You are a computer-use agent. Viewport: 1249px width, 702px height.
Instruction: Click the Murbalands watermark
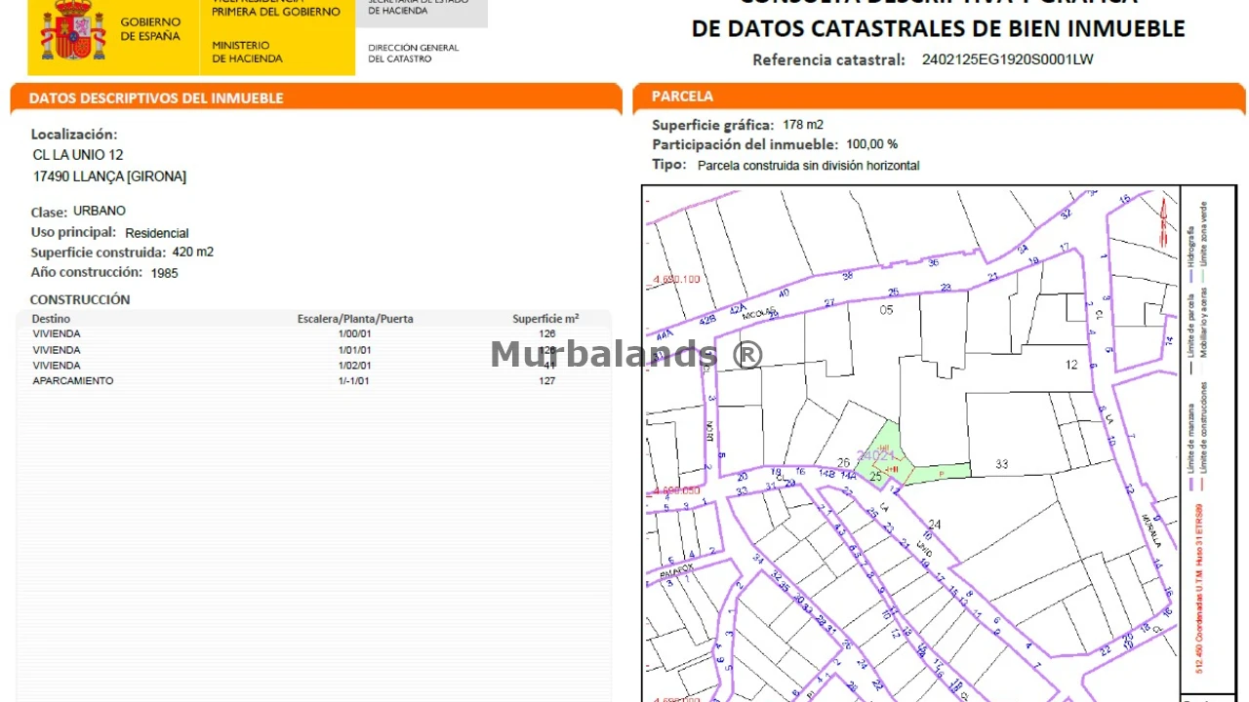625,354
